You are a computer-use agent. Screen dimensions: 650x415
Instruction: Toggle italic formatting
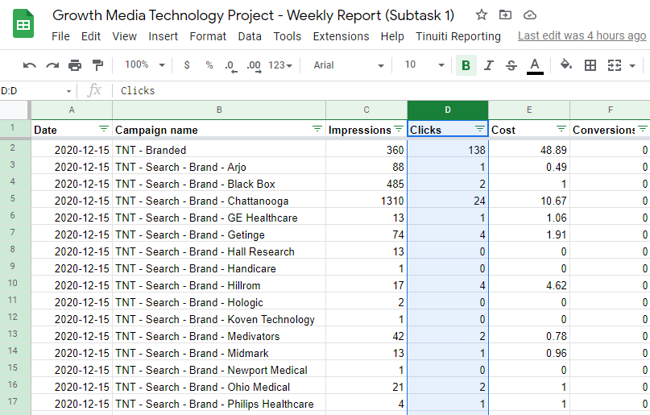[489, 65]
